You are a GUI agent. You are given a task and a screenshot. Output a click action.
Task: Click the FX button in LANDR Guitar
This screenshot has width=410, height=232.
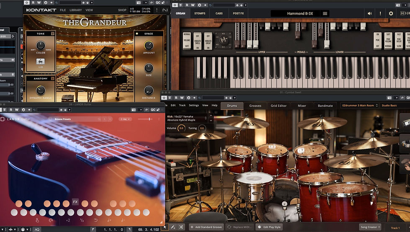(75, 202)
